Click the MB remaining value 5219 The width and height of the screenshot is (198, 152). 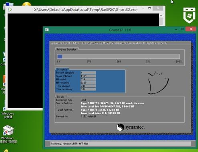pyautogui.click(x=88, y=82)
